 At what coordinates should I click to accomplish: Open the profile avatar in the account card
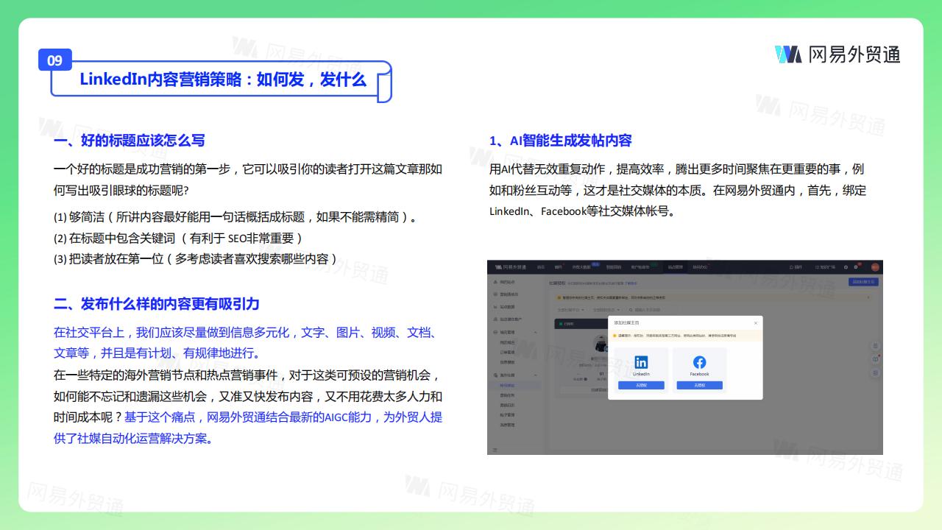601,344
